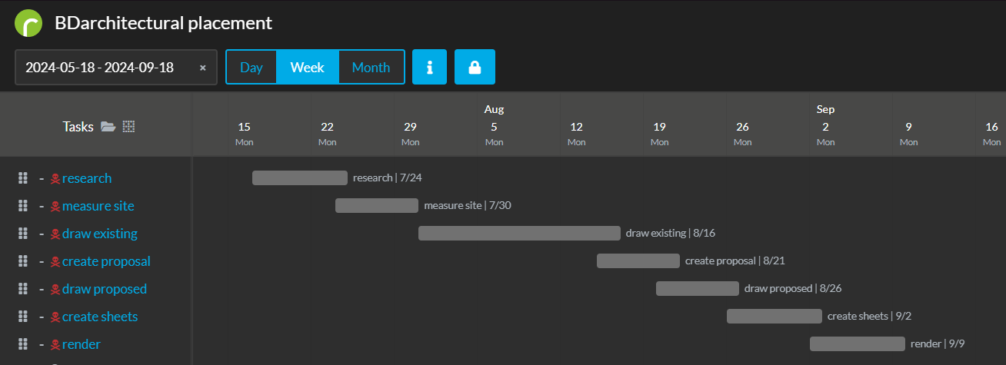Screen dimensions: 1006x365
Task: Collapse the measure site row with its dash
Action: 42,206
